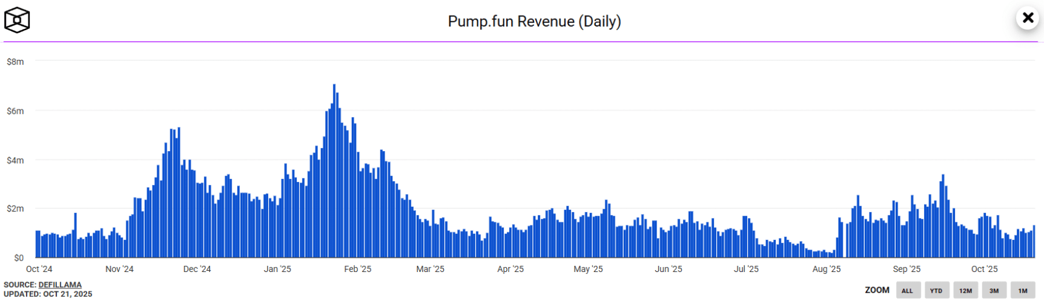1044x301 pixels.
Task: Switch zoom to 12M
Action: click(965, 291)
